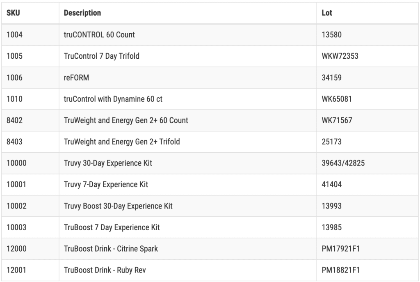Select TruBoost Drink - Citrine Spark
This screenshot has height=282, width=420.
coord(111,249)
